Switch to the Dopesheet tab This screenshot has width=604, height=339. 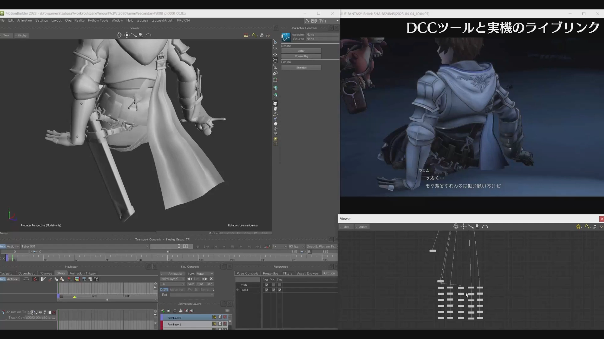click(26, 273)
